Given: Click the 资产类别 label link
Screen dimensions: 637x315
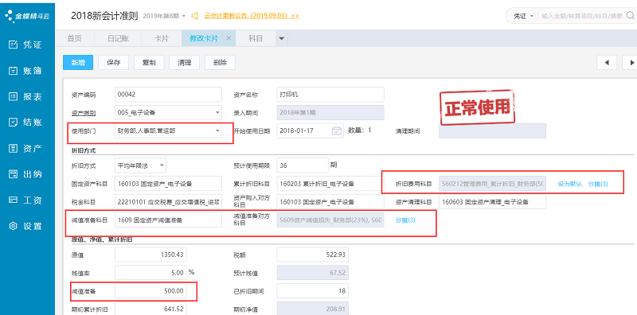Looking at the screenshot, I should coord(84,112).
